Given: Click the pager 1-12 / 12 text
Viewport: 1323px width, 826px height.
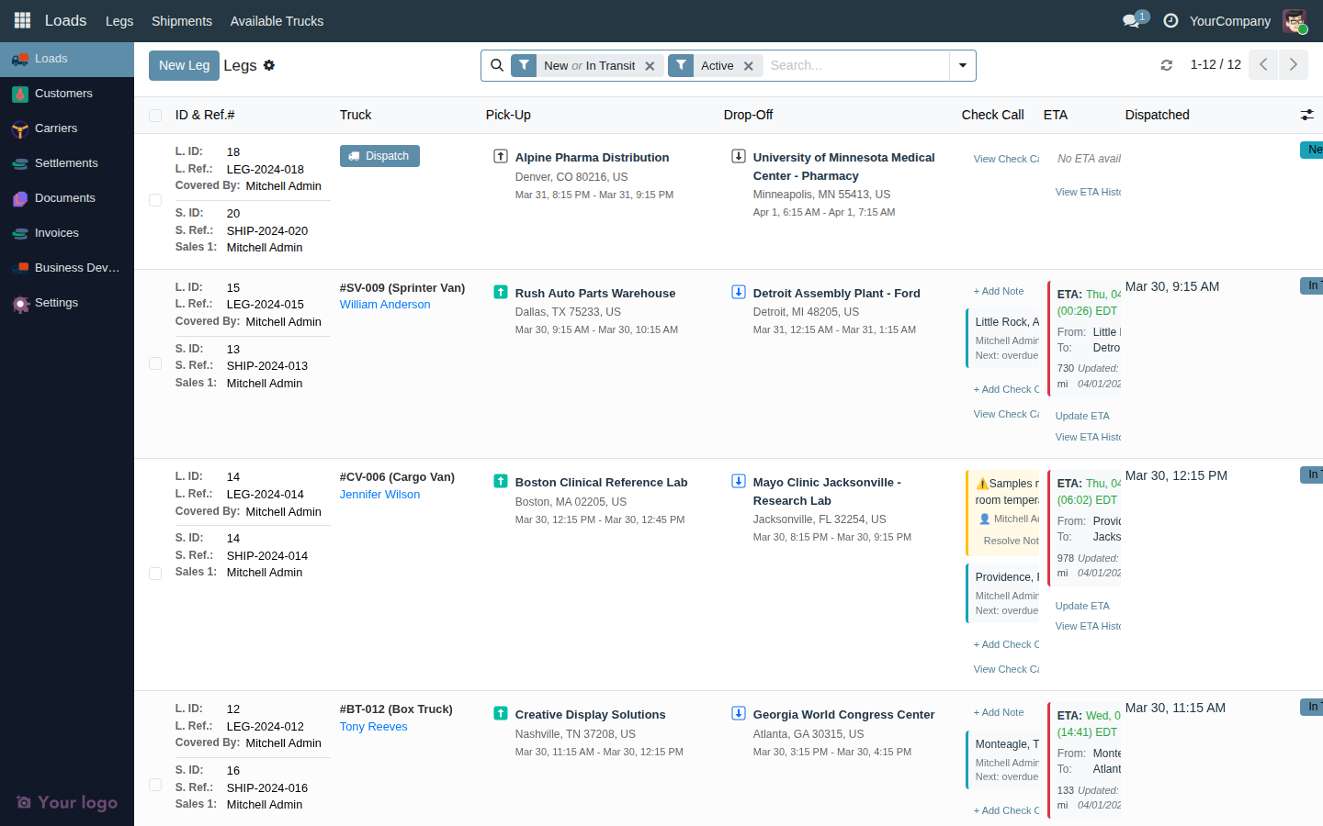Looking at the screenshot, I should point(1216,64).
